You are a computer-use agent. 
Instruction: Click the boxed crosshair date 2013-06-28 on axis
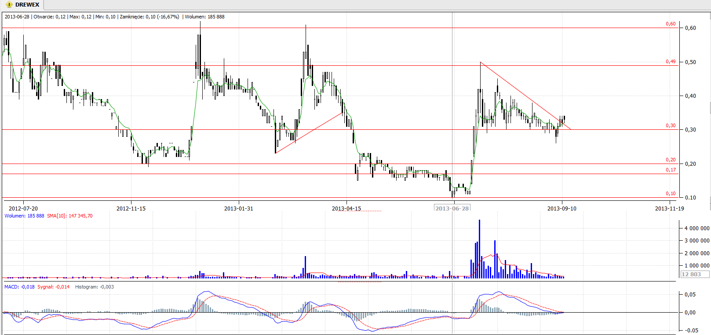pyautogui.click(x=452, y=208)
